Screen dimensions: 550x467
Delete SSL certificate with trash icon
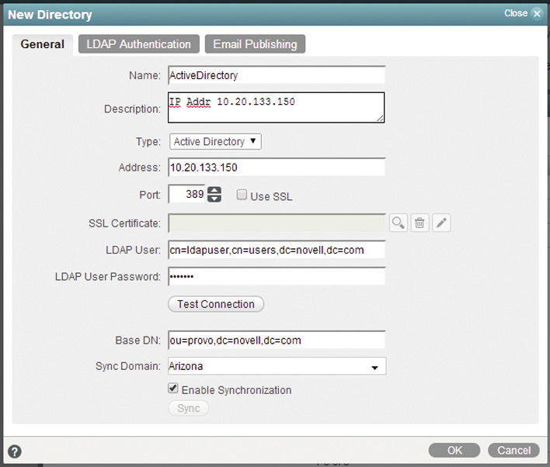419,223
